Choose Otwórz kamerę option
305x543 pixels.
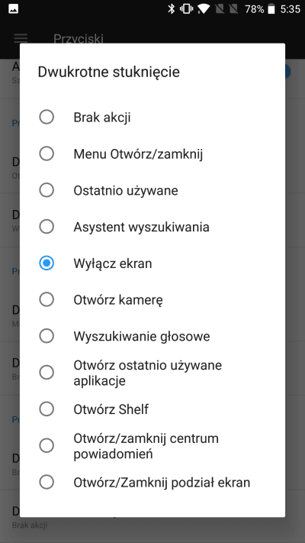click(47, 299)
